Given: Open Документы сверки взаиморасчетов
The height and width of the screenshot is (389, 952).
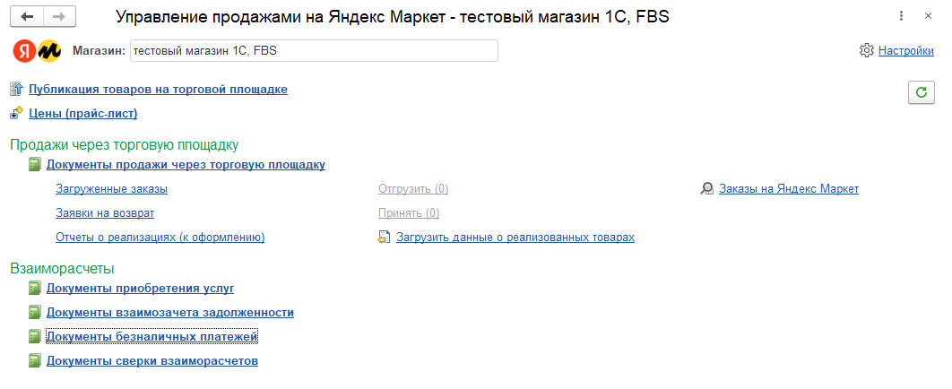Looking at the screenshot, I should click(152, 361).
